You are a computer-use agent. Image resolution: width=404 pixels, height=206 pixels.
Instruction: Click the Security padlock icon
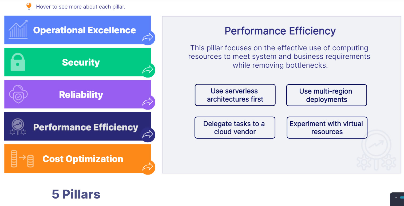tap(18, 62)
